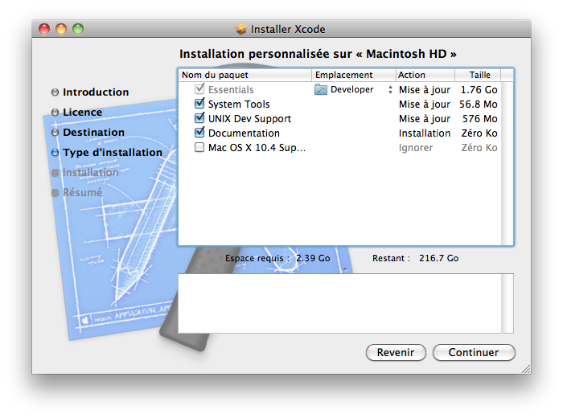Minimize the installer with the yellow button
The width and height of the screenshot is (563, 418).
point(61,29)
